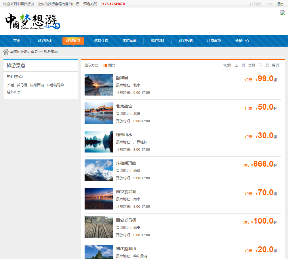This screenshot has width=288, height=259.
Task: Switch to the 旅游保险 navigation tab
Action: tap(158, 41)
